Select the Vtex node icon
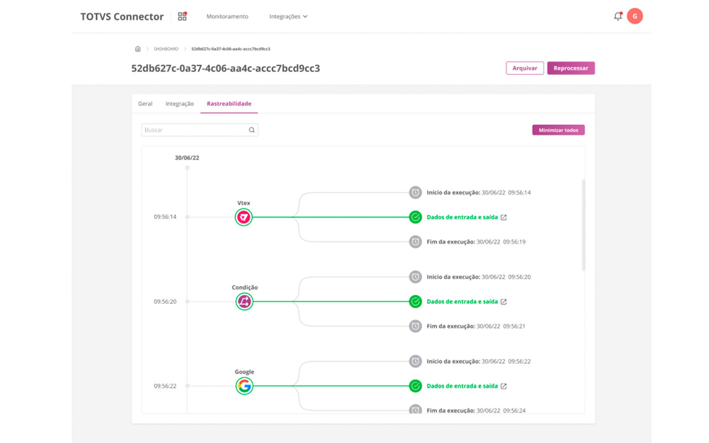The height and width of the screenshot is (443, 709). pos(244,217)
